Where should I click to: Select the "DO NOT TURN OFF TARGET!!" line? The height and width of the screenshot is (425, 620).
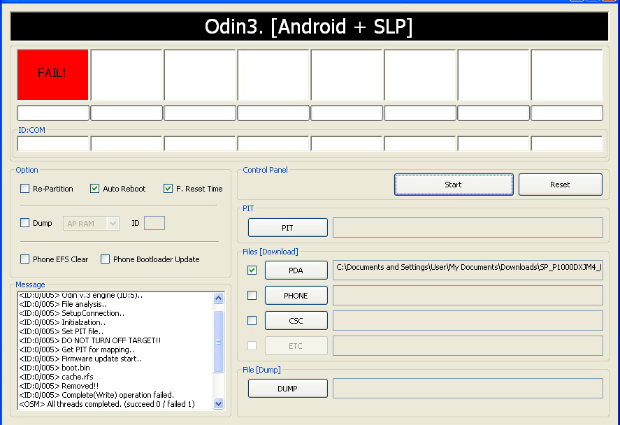[89, 340]
